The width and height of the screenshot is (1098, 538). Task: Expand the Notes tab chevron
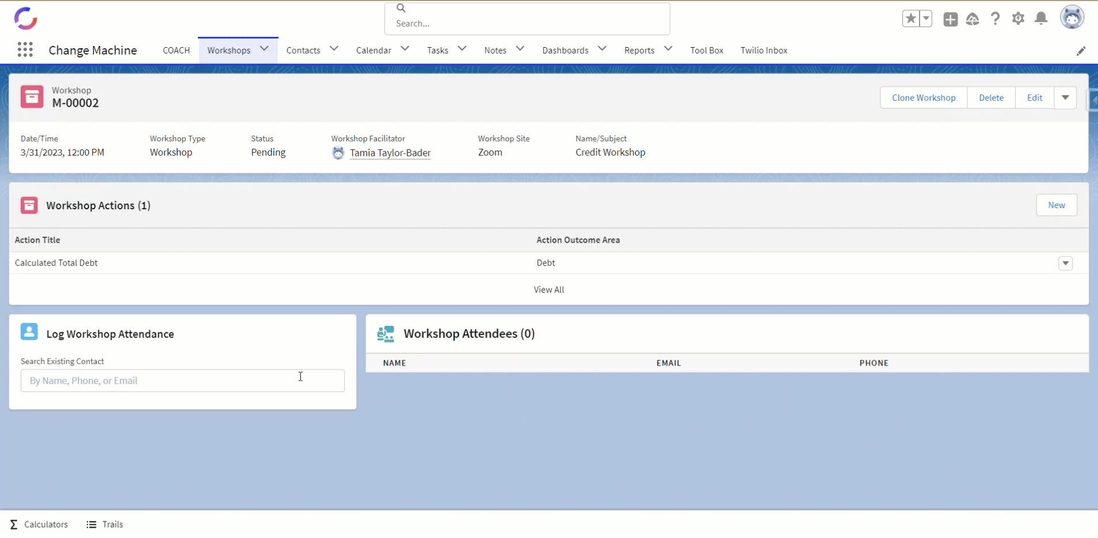pos(520,49)
